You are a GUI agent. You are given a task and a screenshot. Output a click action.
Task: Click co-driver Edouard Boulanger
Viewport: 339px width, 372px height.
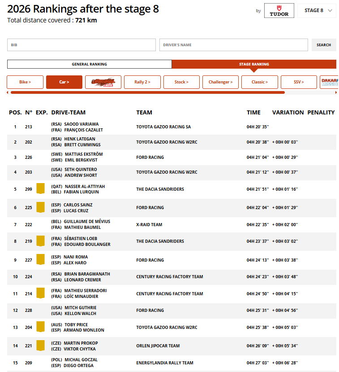coord(87,245)
